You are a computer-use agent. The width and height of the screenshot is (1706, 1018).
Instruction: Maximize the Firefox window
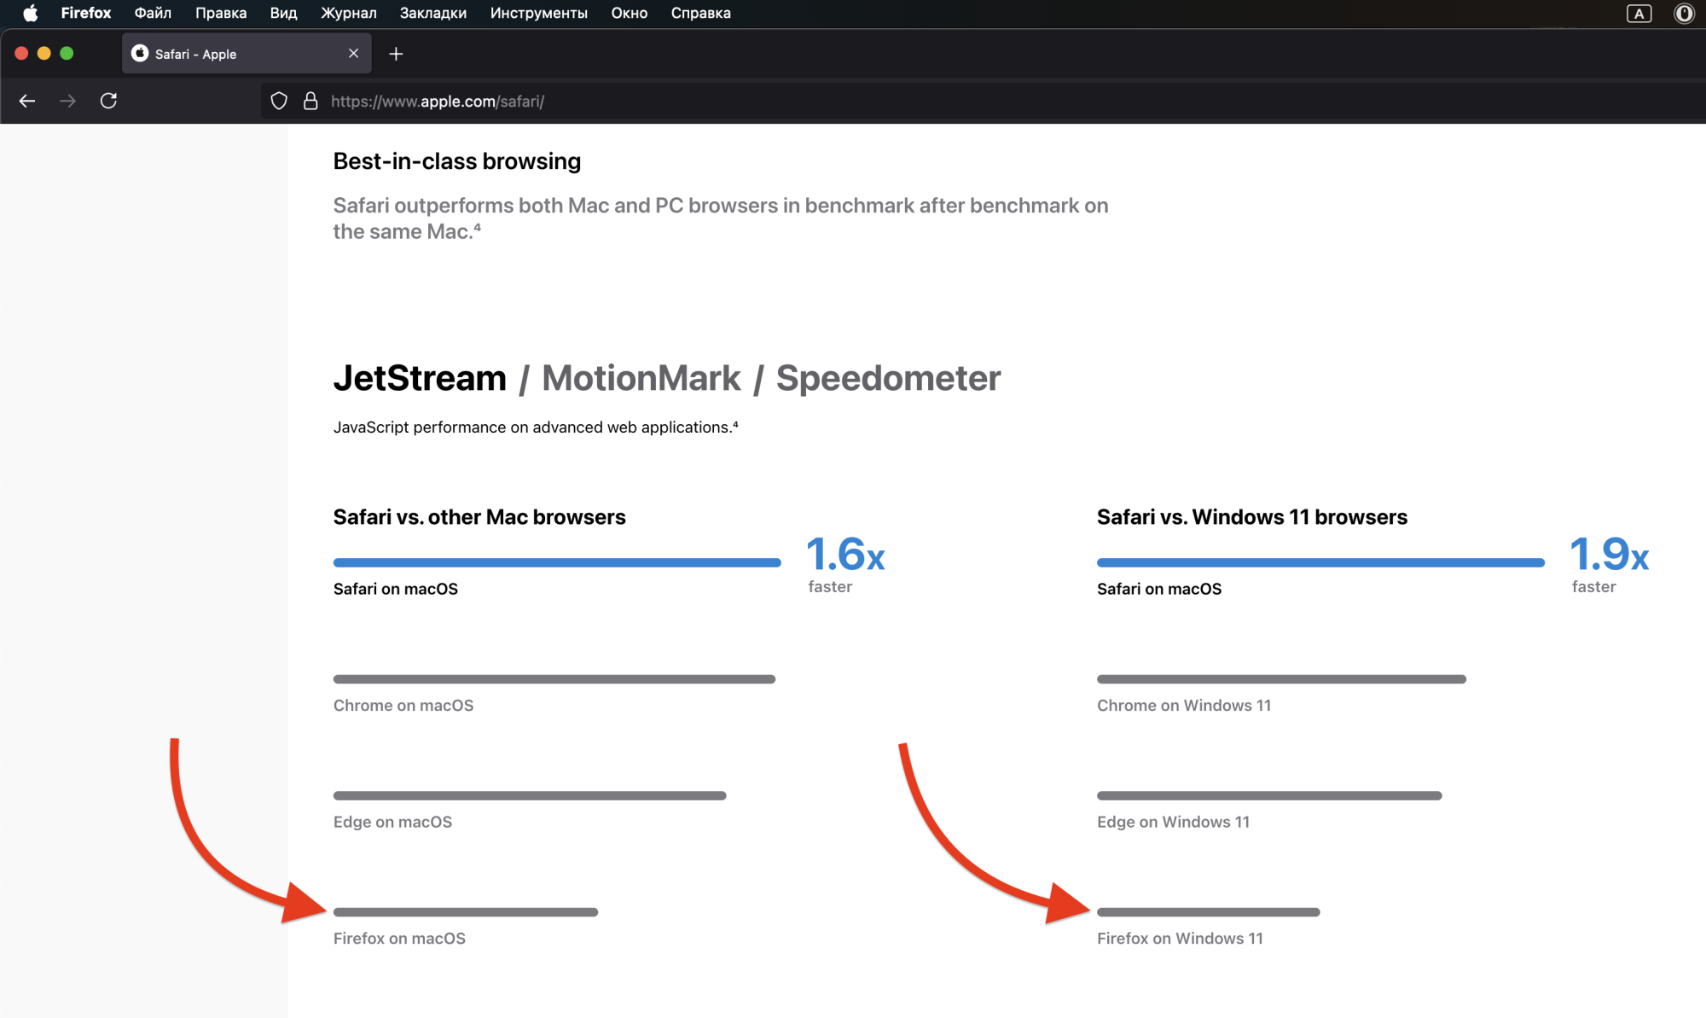pyautogui.click(x=67, y=54)
